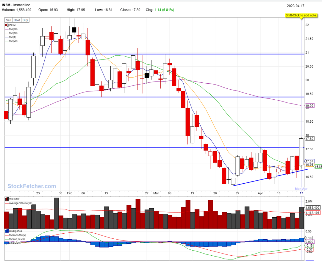Viewport: 322px width, 261px height.
Task: Click the 22 price axis label
Action: click(x=307, y=25)
